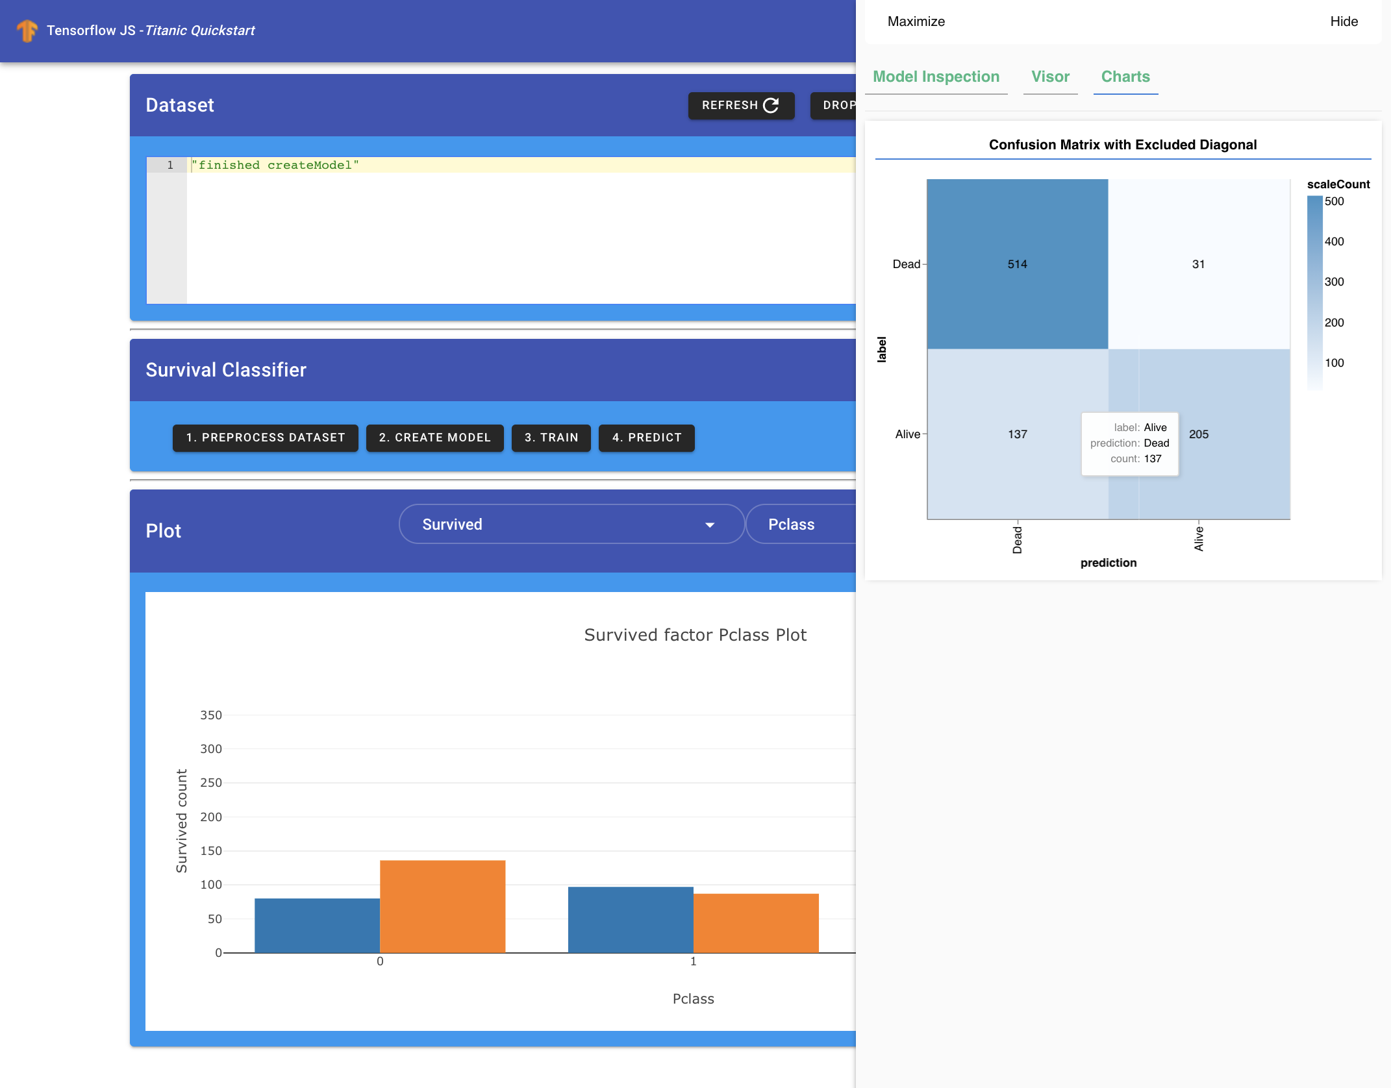The height and width of the screenshot is (1088, 1391).
Task: Click the tallest orange bar for Pclass 0
Action: [x=442, y=906]
